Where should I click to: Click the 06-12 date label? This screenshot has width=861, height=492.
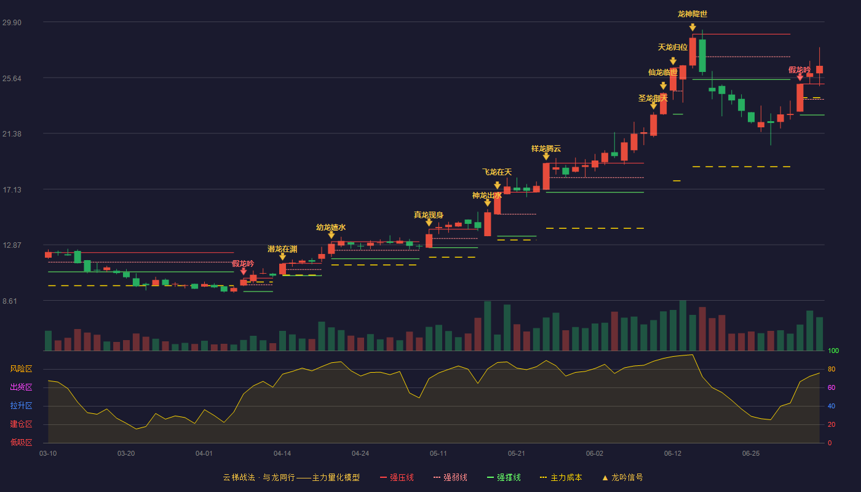click(x=673, y=453)
